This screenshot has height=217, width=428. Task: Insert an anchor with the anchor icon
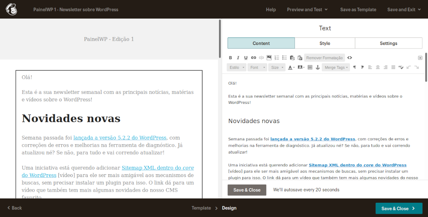pyautogui.click(x=318, y=67)
